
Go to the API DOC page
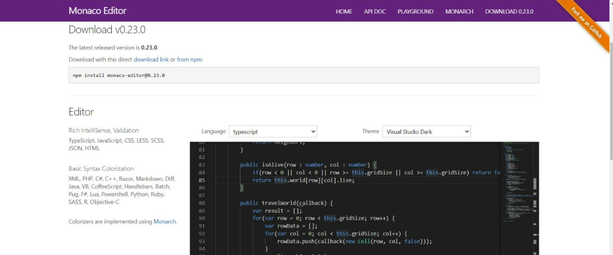coord(374,11)
